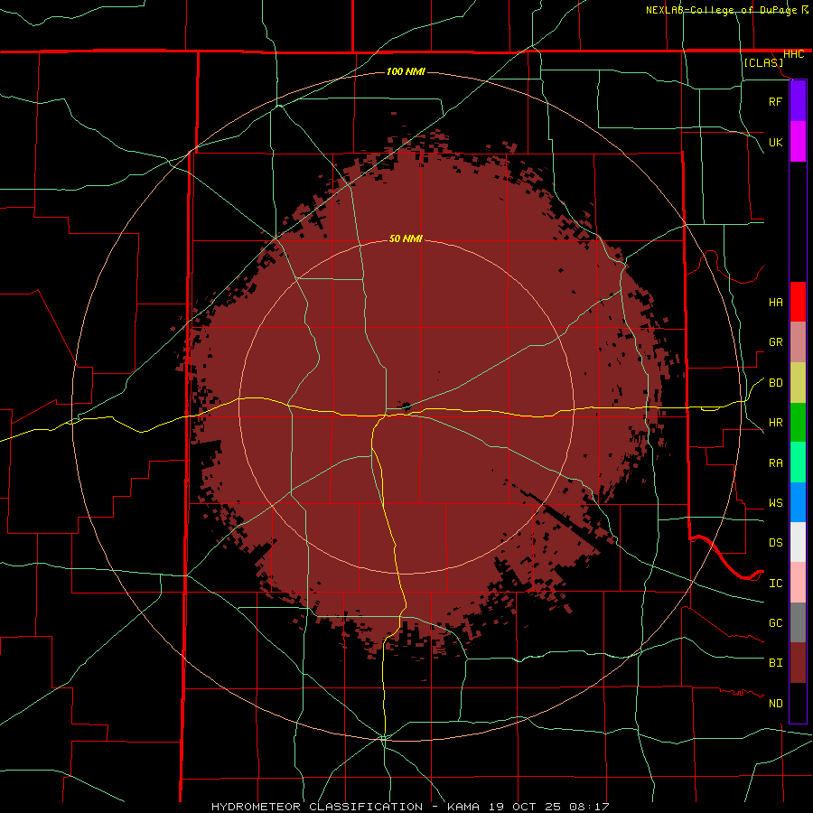Click the 'RF' legend label
This screenshot has width=813, height=813.
775,101
